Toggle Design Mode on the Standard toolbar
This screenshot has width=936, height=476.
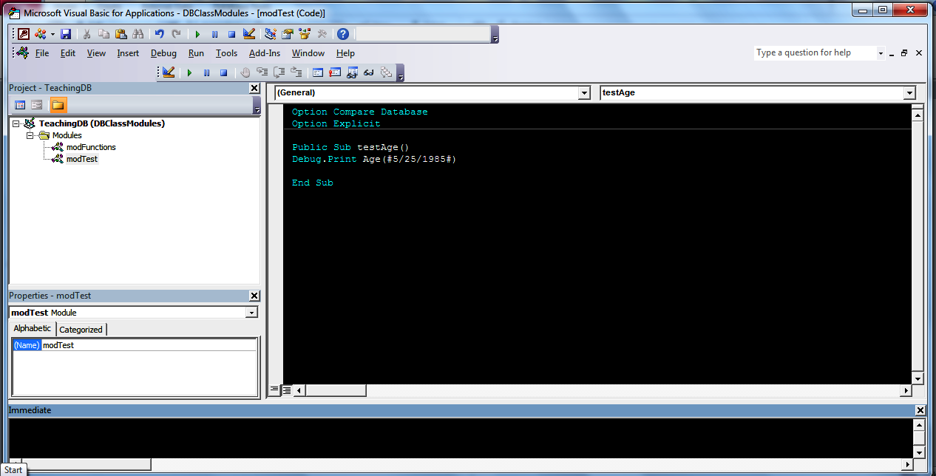tap(248, 34)
